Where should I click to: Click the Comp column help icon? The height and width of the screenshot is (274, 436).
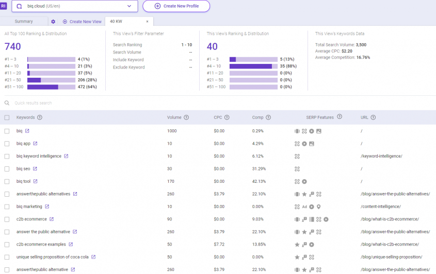tap(268, 117)
